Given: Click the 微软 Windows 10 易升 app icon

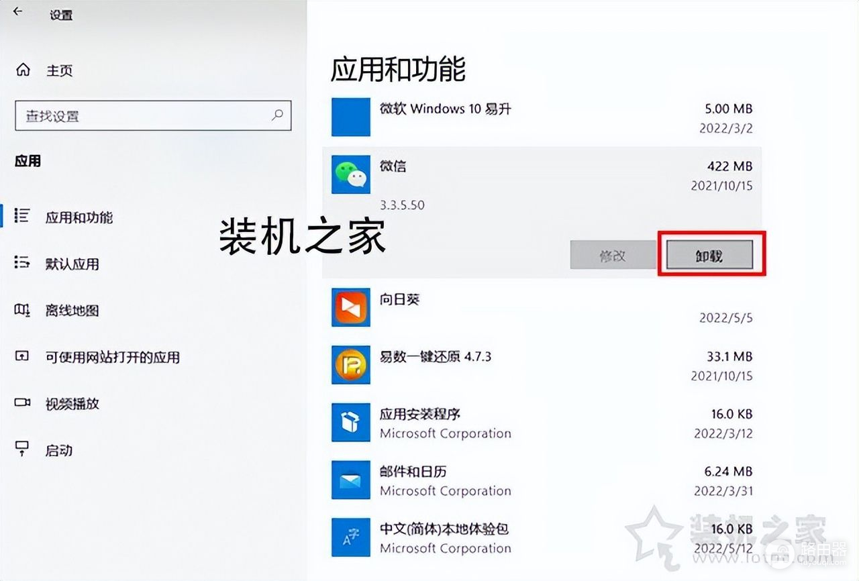Looking at the screenshot, I should tap(350, 117).
